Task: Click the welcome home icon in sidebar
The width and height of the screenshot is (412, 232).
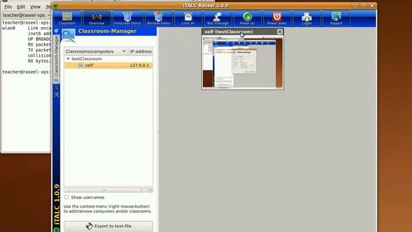Action: (x=56, y=31)
